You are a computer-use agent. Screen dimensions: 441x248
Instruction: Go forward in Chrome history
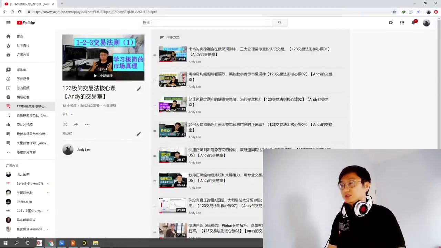[x=12, y=12]
